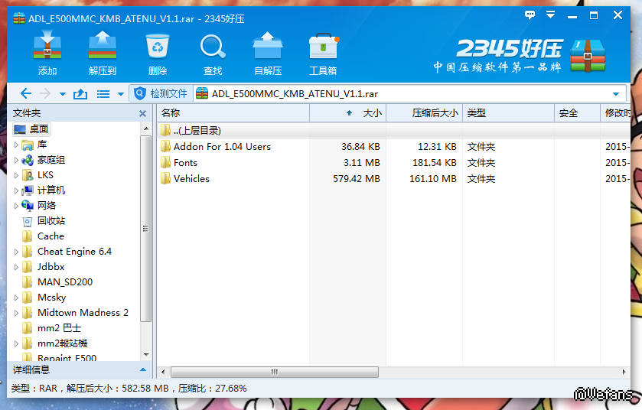Expand the Cheat Engine 6.4 node
642x410 pixels.
(x=16, y=252)
